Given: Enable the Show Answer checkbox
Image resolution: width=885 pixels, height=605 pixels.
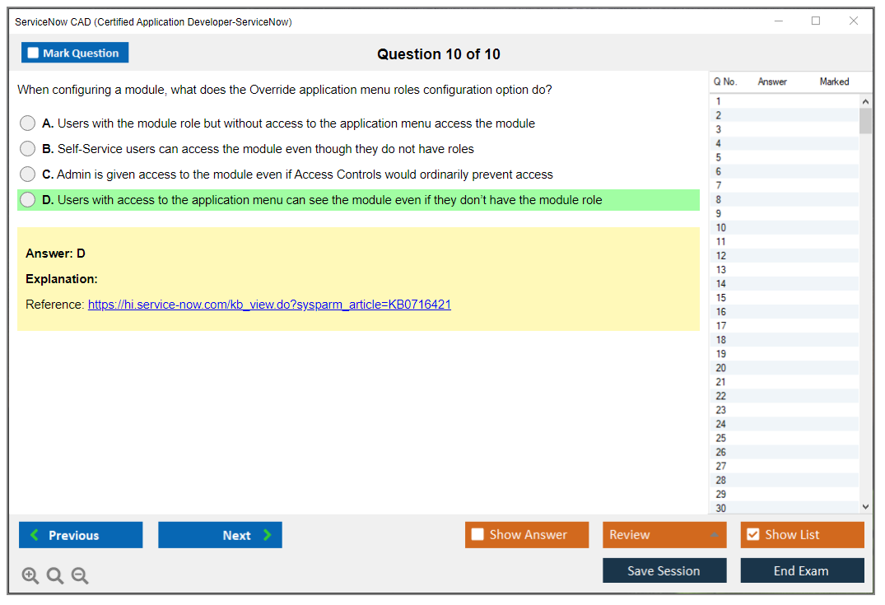Looking at the screenshot, I should point(477,535).
